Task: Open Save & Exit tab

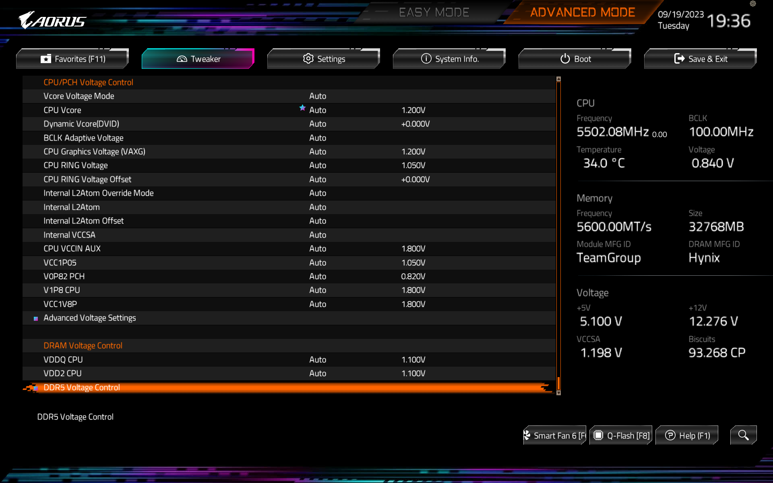Action: pos(701,59)
